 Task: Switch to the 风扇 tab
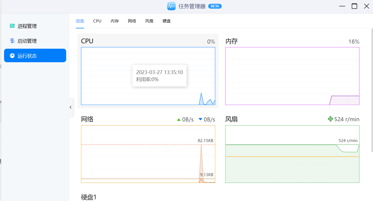(149, 21)
